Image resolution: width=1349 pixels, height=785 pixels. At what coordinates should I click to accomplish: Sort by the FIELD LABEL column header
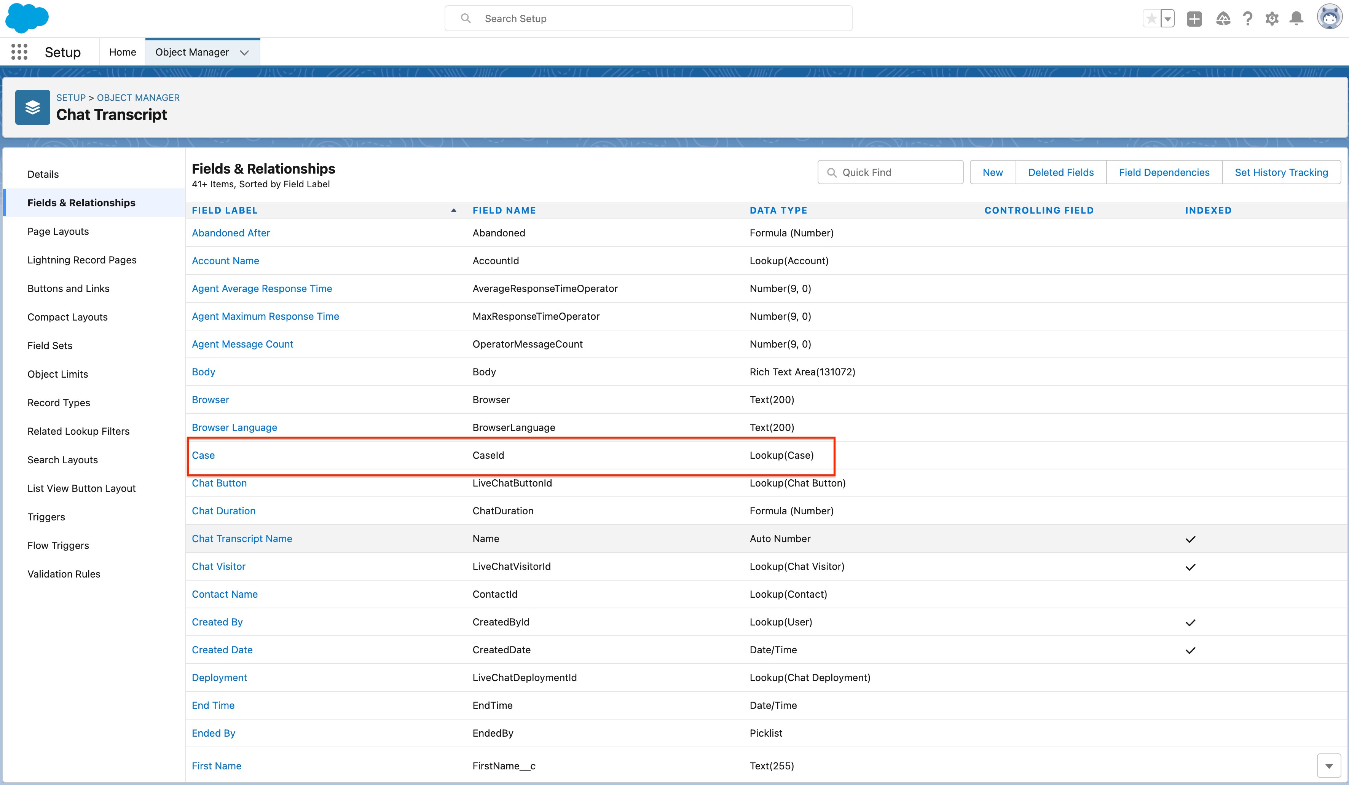point(225,211)
